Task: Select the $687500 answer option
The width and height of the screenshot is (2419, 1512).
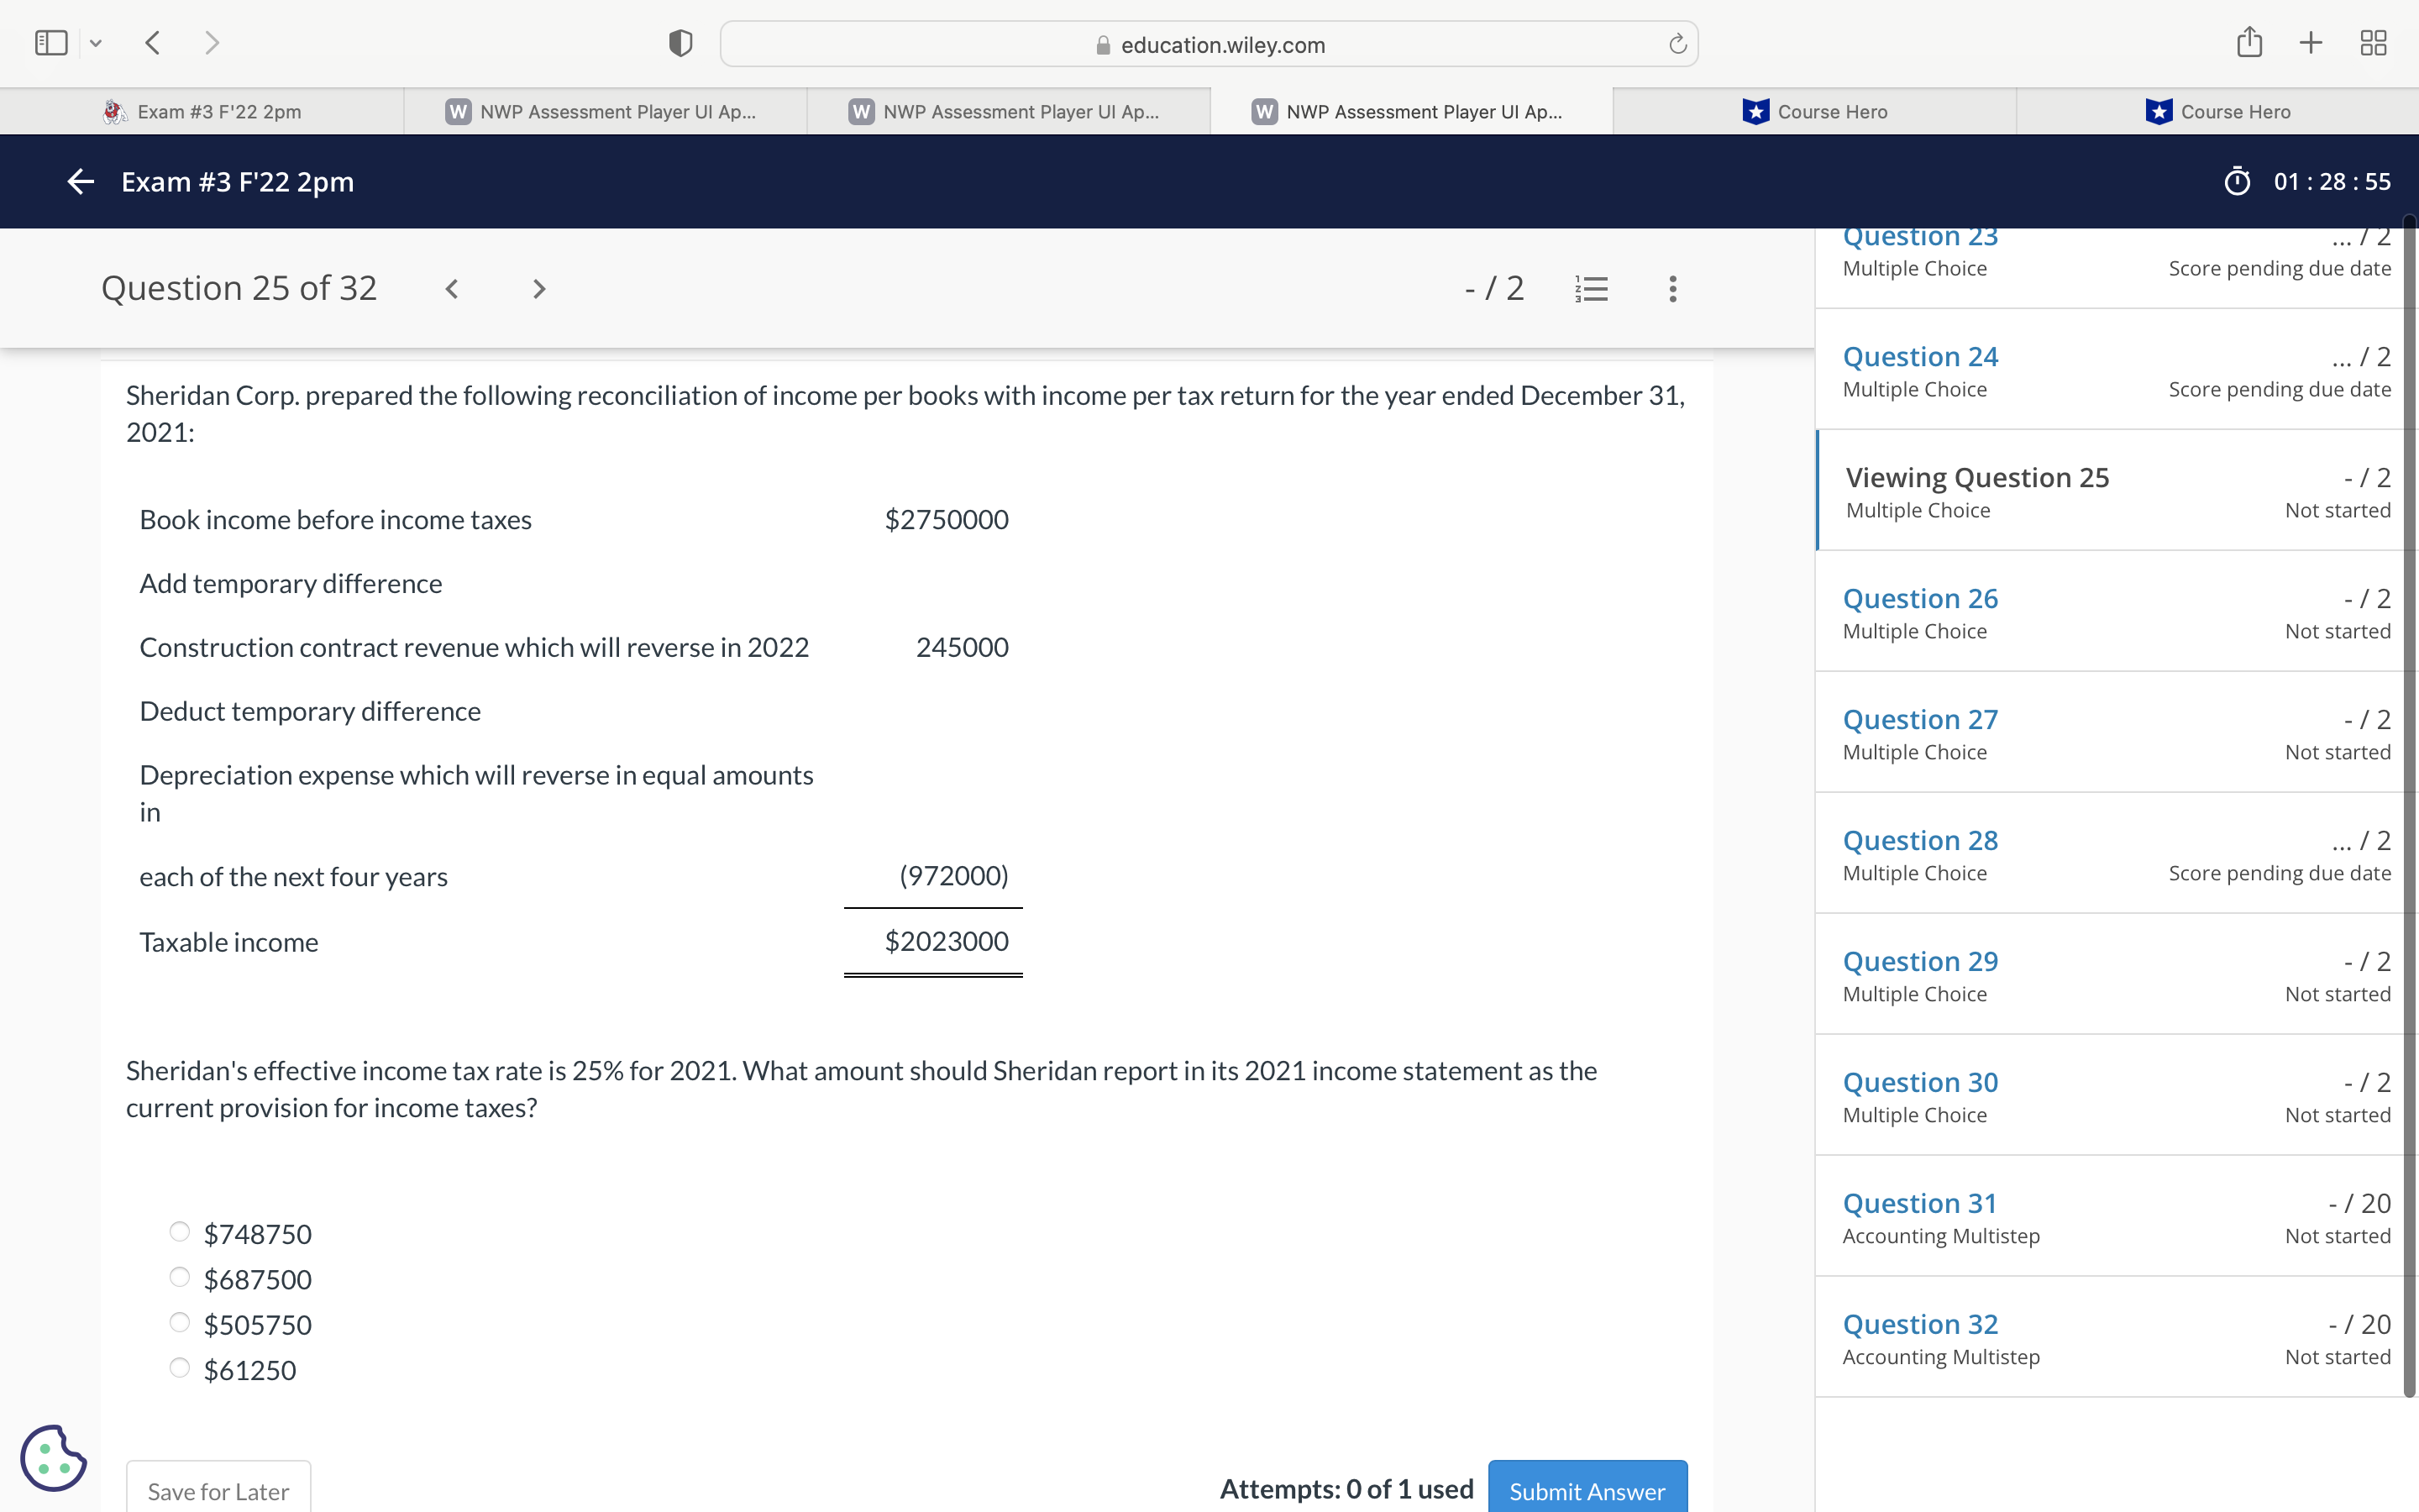Action: [x=180, y=1277]
